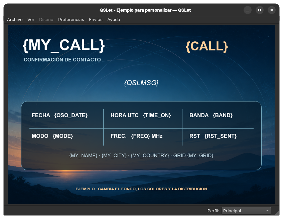Select the {MY_CALL} placeholder text
This screenshot has height=219, width=283.
point(64,45)
